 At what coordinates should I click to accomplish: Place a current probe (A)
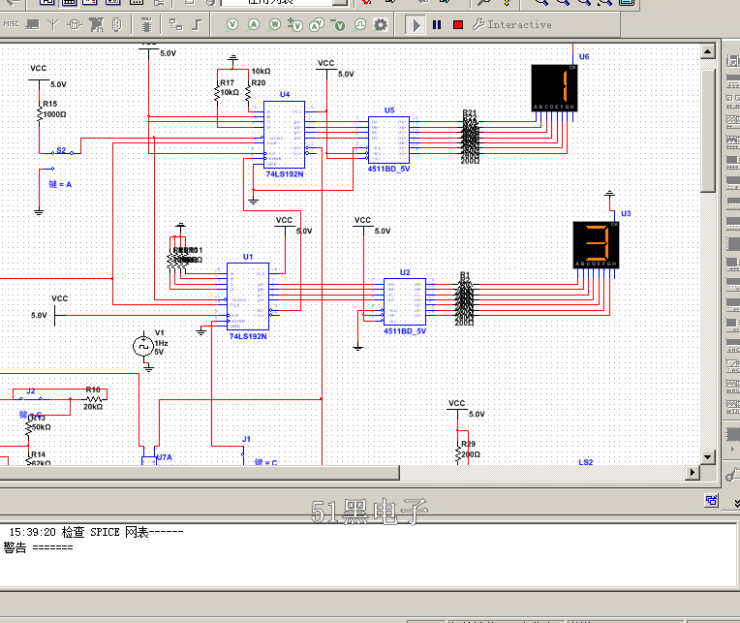pos(254,24)
